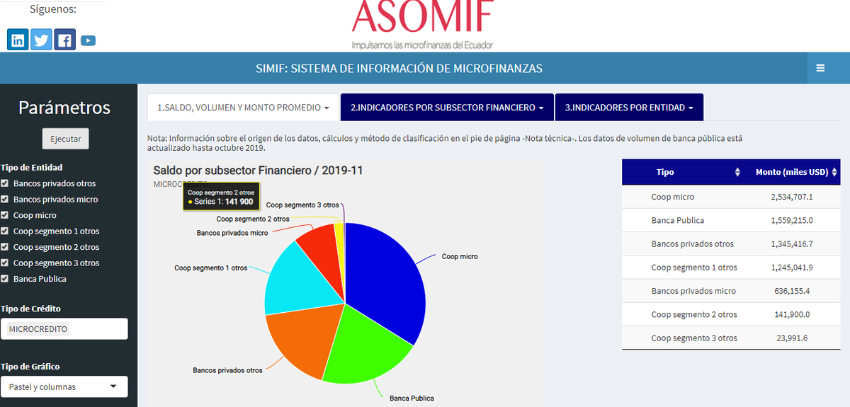The height and width of the screenshot is (407, 850).
Task: Select Coop segmento 1 otros table cell
Action: [x=693, y=268]
